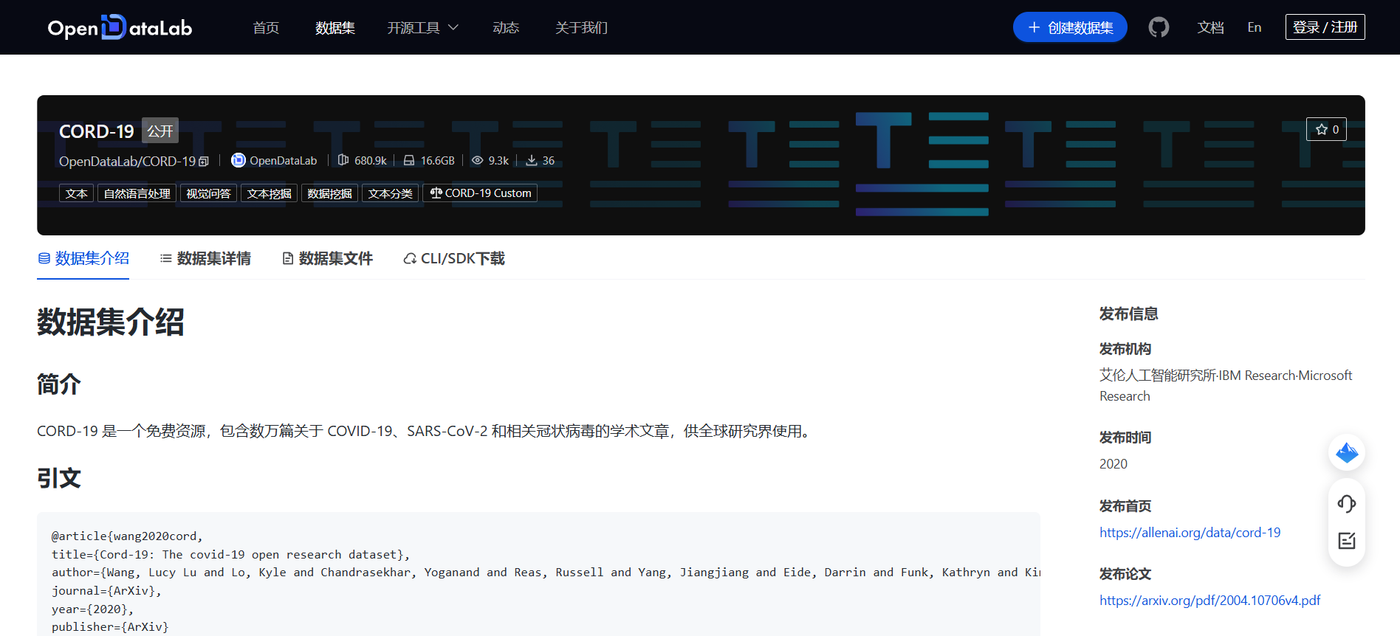Open 关于我们 page

(x=582, y=27)
